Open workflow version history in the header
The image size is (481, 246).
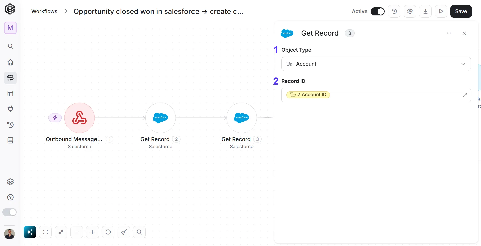(394, 11)
